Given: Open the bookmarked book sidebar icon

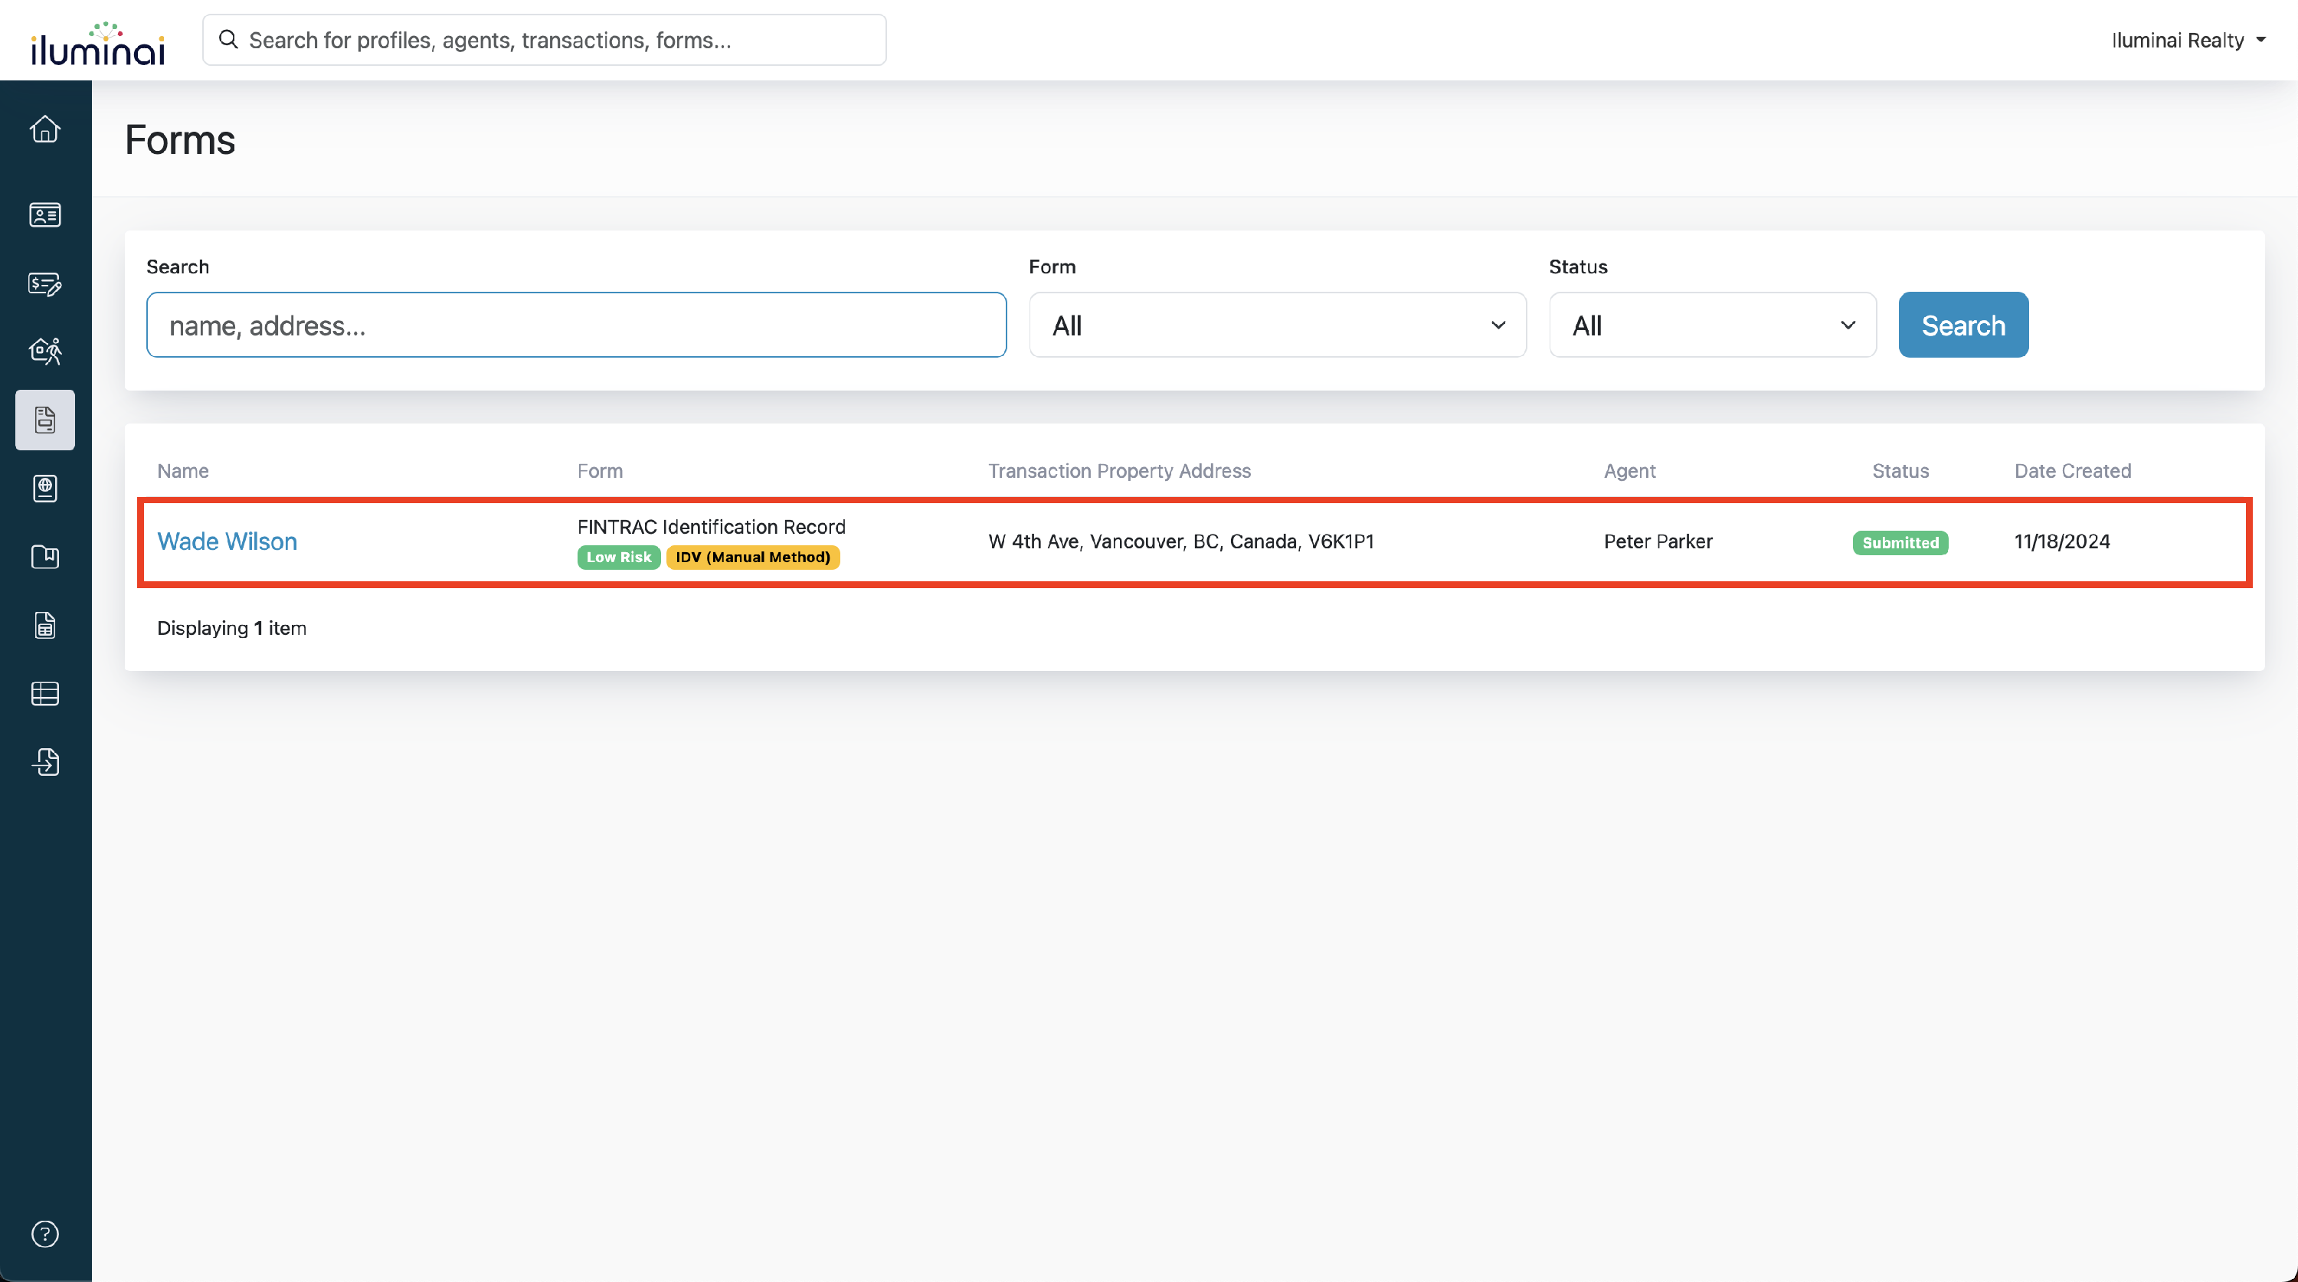Looking at the screenshot, I should coord(44,557).
